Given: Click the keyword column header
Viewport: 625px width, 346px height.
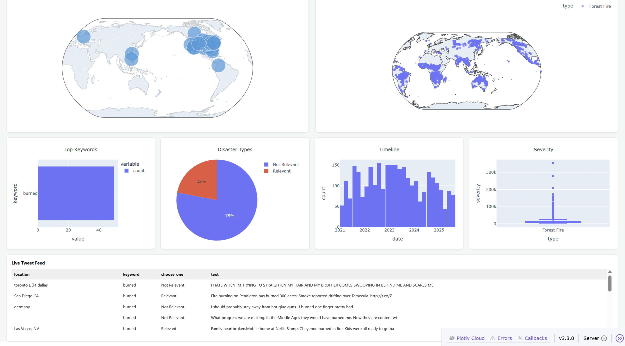Looking at the screenshot, I should pyautogui.click(x=131, y=274).
